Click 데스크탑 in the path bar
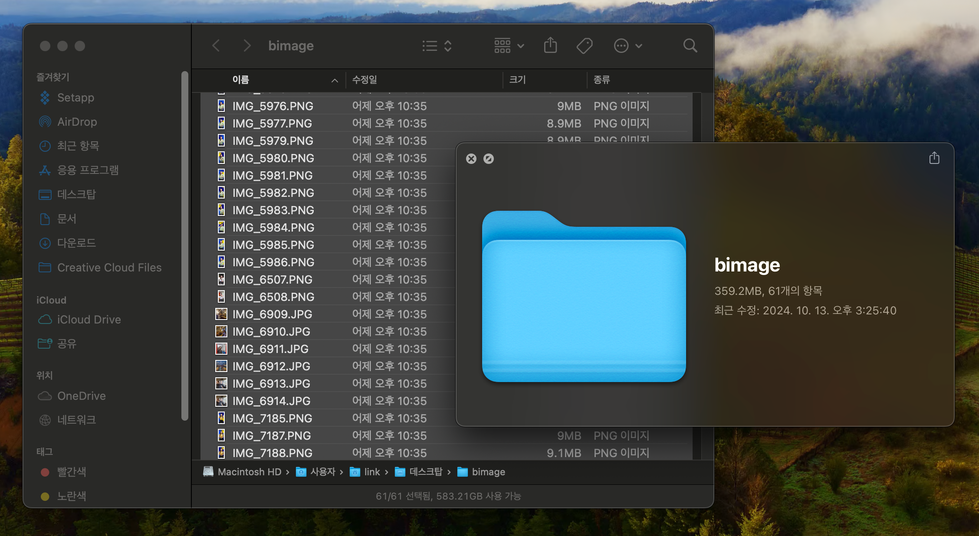This screenshot has width=979, height=536. coord(425,472)
